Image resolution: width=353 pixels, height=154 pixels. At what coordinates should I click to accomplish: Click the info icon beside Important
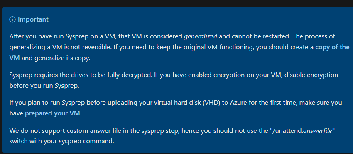(x=12, y=19)
